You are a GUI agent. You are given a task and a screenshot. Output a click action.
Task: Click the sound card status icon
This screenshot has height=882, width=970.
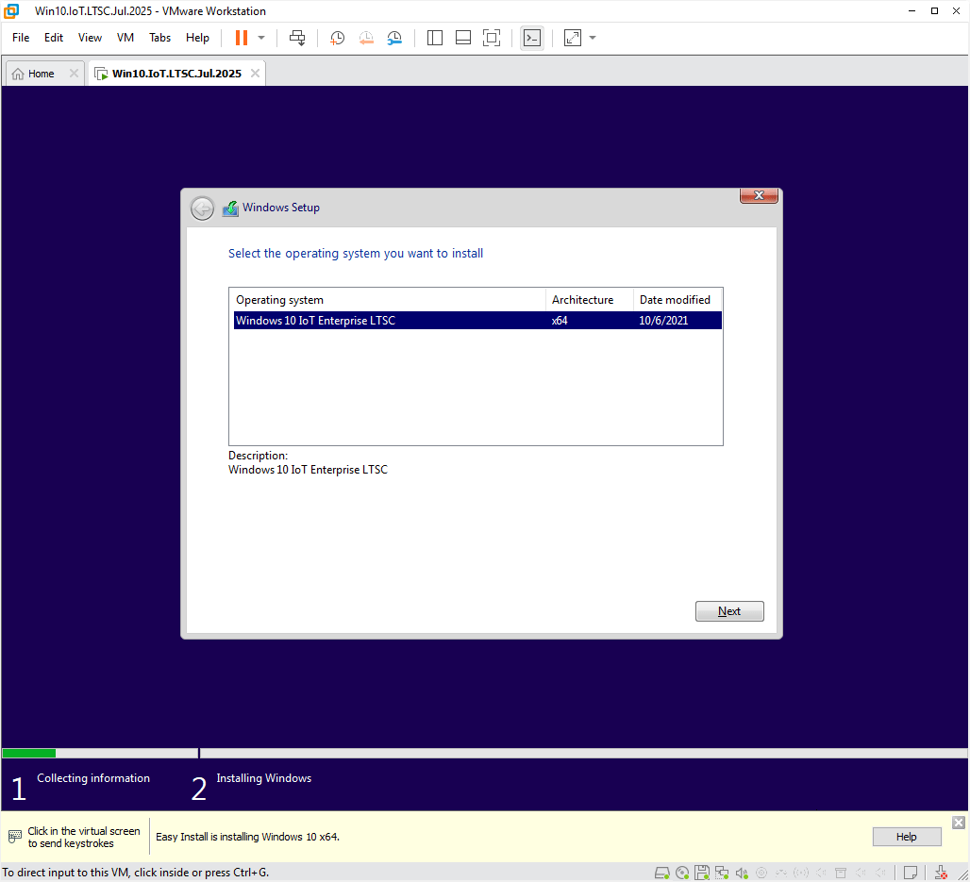click(742, 873)
